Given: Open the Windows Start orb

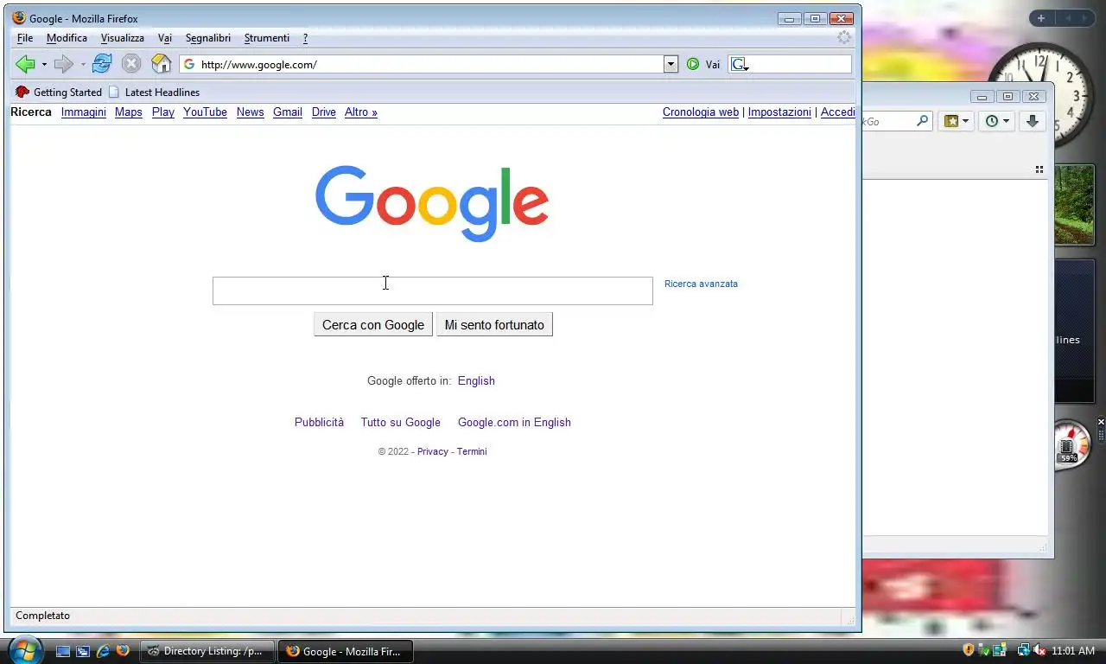Looking at the screenshot, I should coord(24,649).
